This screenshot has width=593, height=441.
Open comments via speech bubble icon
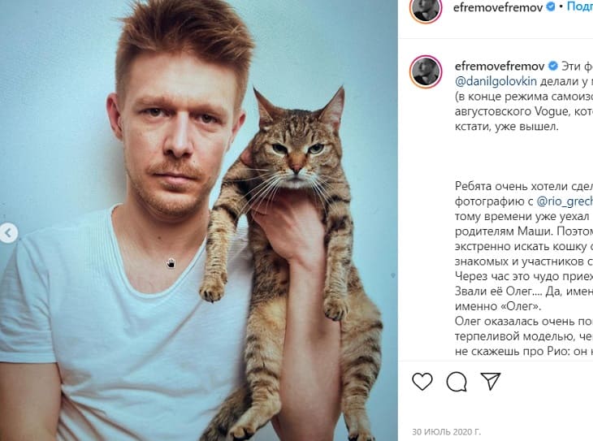(457, 381)
